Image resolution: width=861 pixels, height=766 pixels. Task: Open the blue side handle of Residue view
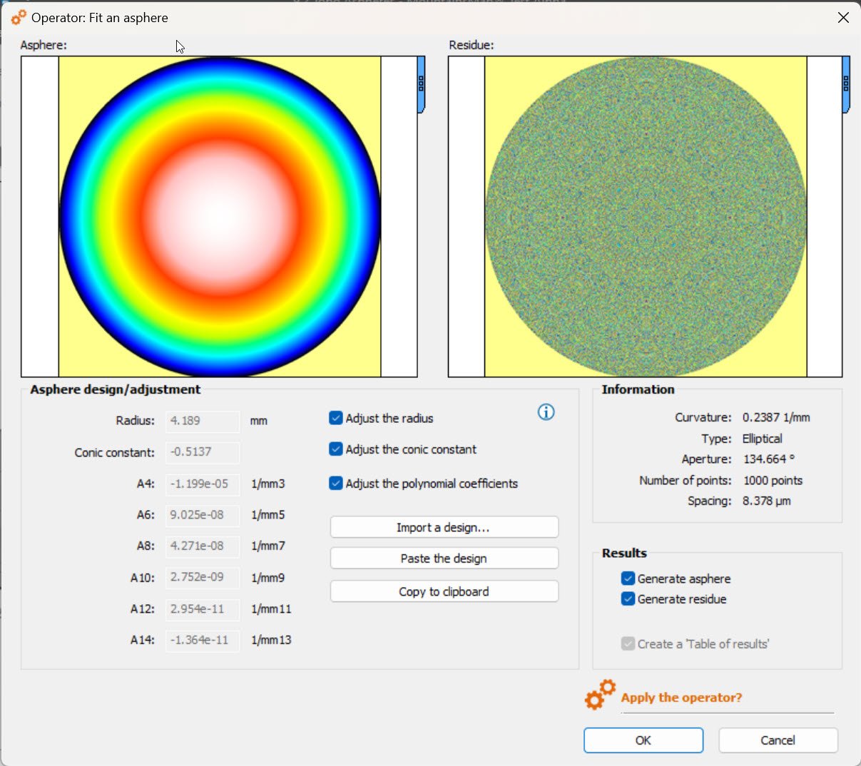click(x=846, y=84)
